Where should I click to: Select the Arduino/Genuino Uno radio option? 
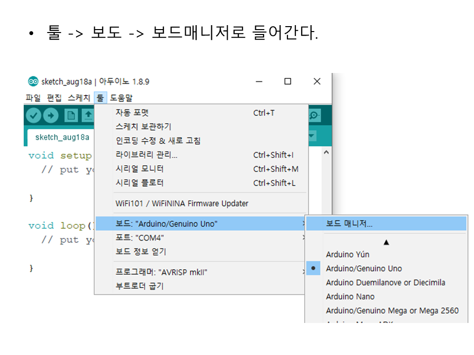pyautogui.click(x=313, y=268)
